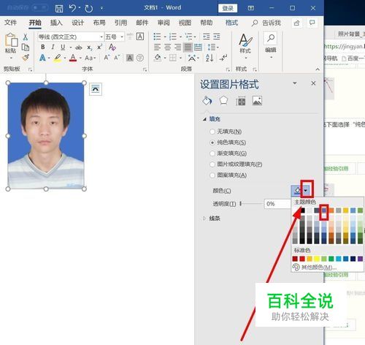Click the numbered list icon
Image resolution: width=365 pixels, height=345 pixels.
tap(172, 37)
